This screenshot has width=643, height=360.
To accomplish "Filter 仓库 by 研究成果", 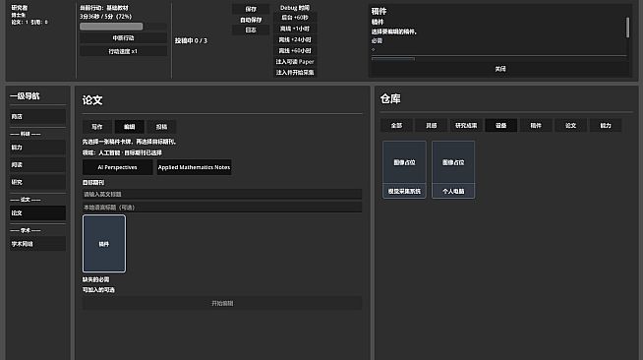I will click(466, 126).
